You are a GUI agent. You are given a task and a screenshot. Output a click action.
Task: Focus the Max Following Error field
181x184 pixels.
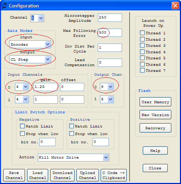pos(110,33)
